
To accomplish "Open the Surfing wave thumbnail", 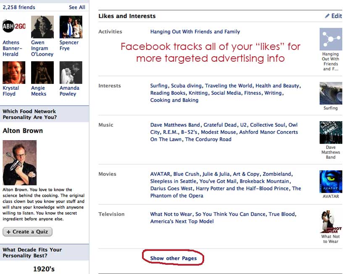I will click(x=331, y=93).
